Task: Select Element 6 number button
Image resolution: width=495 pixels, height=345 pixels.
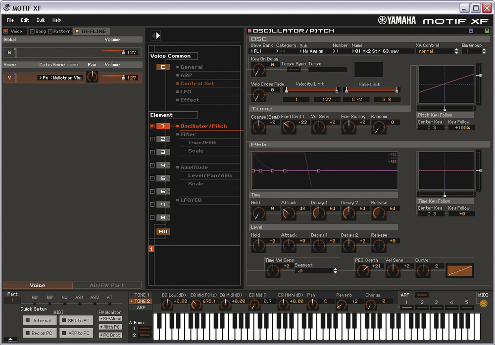Action: (x=163, y=191)
